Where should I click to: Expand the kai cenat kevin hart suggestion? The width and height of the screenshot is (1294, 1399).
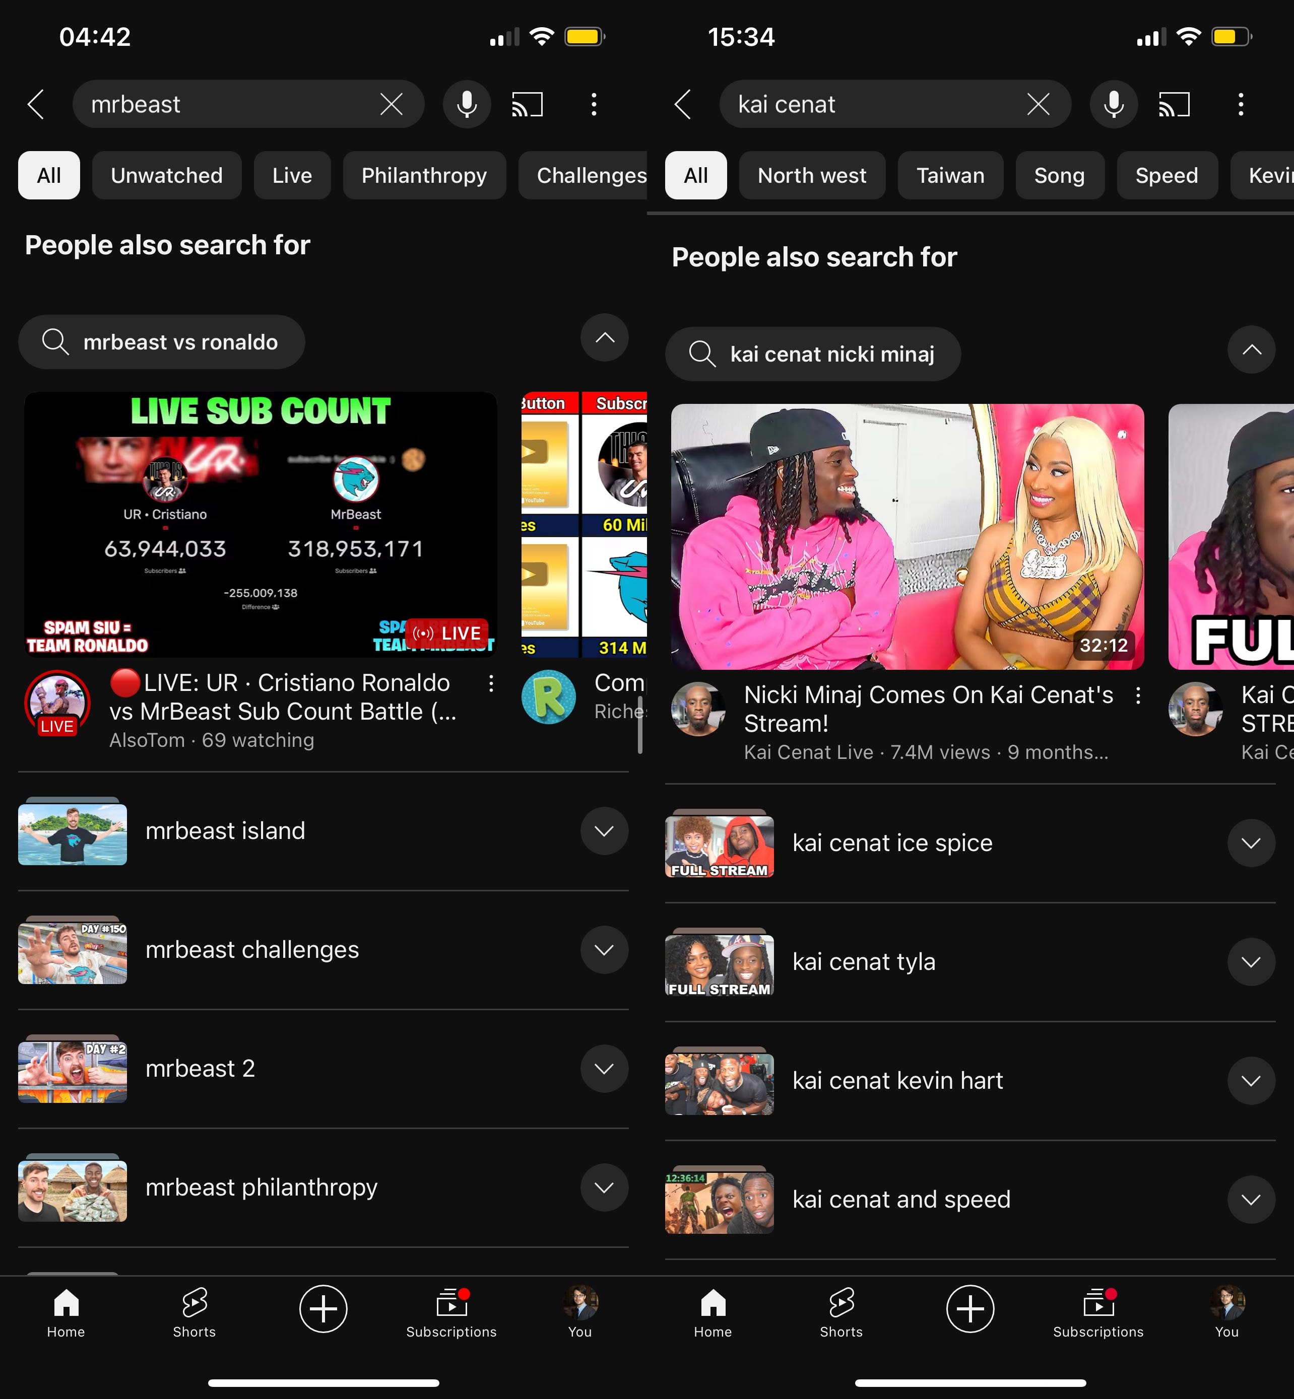click(1251, 1081)
